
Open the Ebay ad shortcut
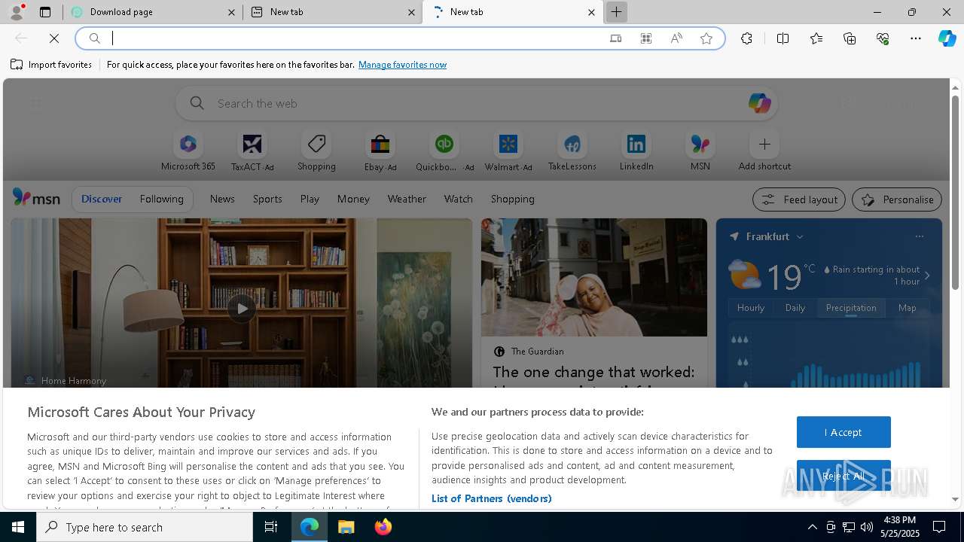tap(380, 151)
